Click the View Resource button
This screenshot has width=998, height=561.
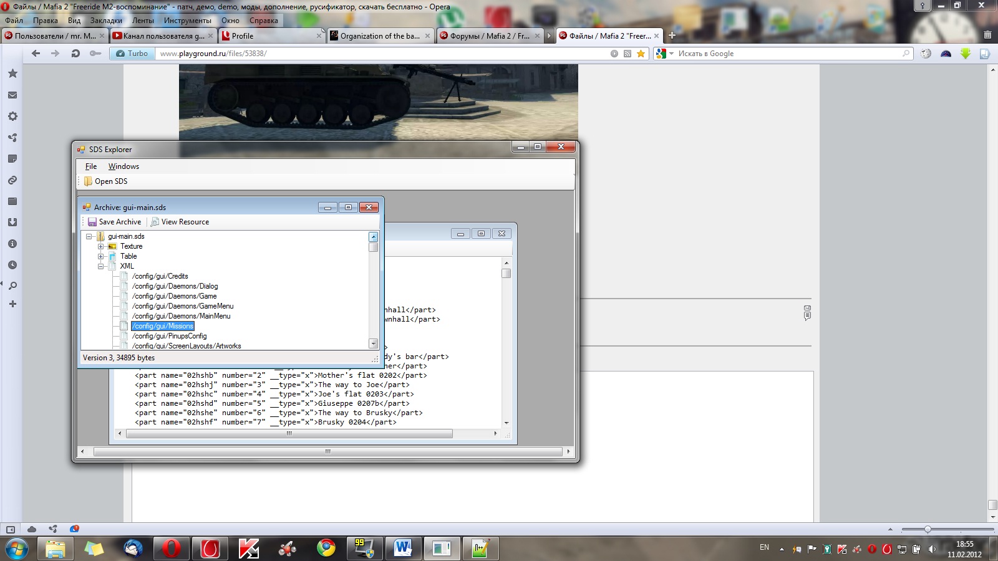(180, 222)
